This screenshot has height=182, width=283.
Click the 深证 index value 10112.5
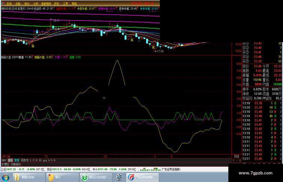click(x=57, y=169)
